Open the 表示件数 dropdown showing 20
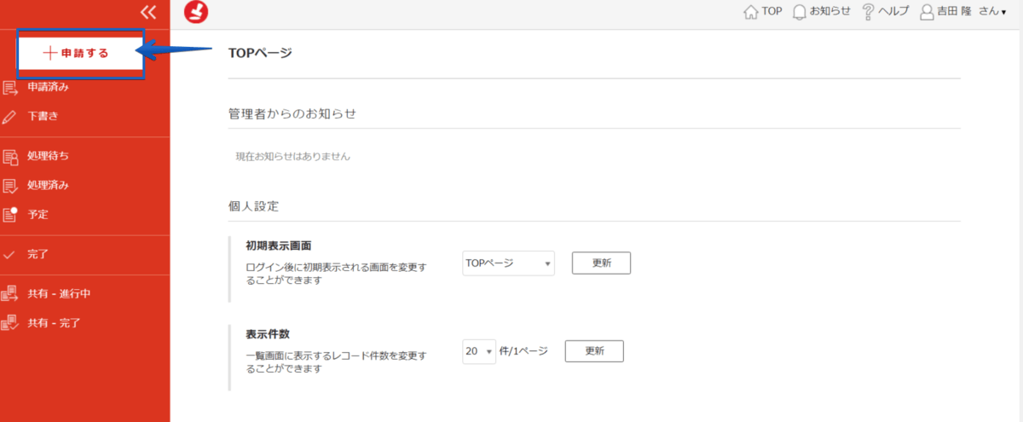Viewport: 1023px width, 422px height. [x=479, y=351]
